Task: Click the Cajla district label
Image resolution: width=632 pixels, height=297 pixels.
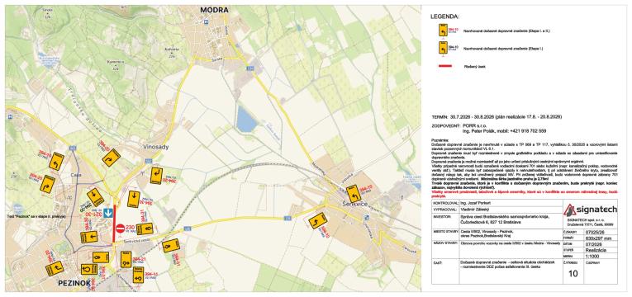Action: click(x=75, y=175)
